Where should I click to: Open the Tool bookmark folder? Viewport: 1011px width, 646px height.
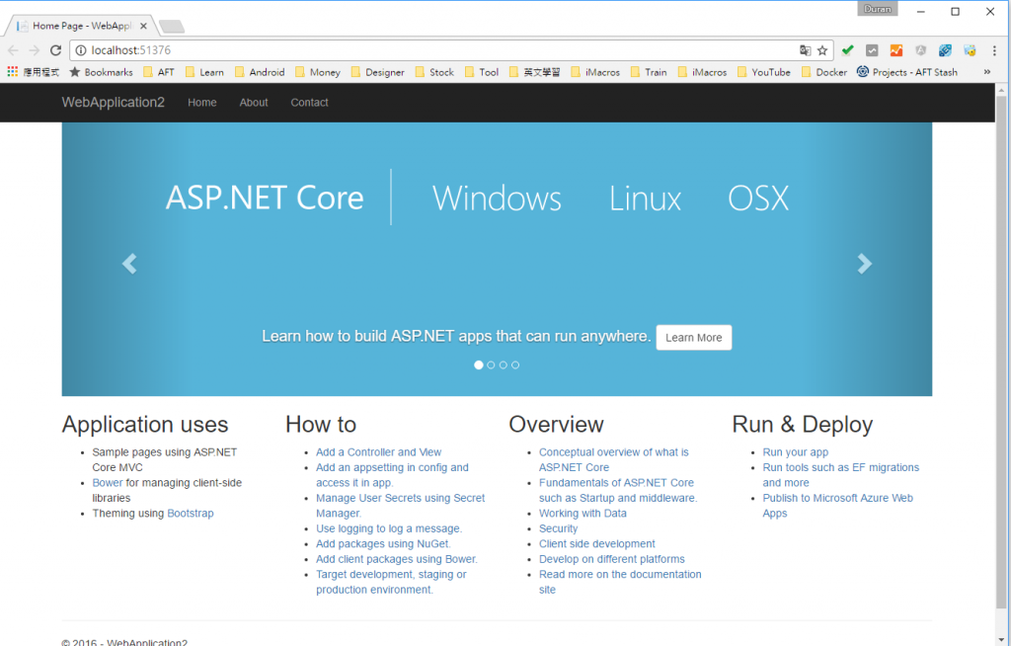482,72
